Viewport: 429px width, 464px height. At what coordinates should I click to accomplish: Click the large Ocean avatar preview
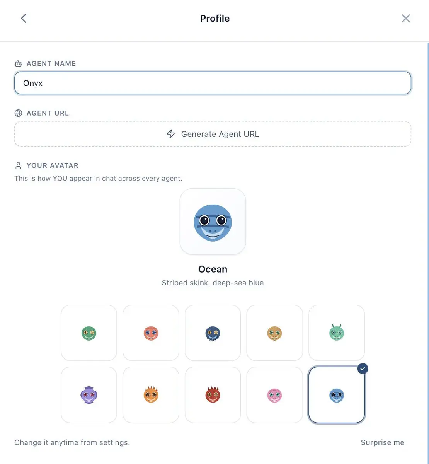[x=213, y=222]
